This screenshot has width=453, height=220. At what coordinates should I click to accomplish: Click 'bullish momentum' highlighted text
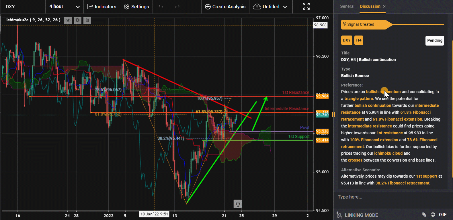(383, 92)
